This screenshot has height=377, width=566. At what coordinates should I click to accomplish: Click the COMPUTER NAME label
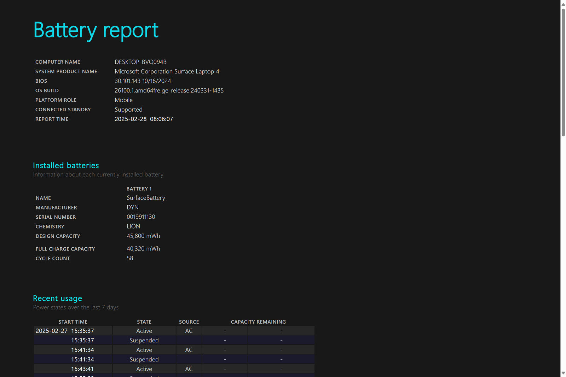pyautogui.click(x=58, y=62)
